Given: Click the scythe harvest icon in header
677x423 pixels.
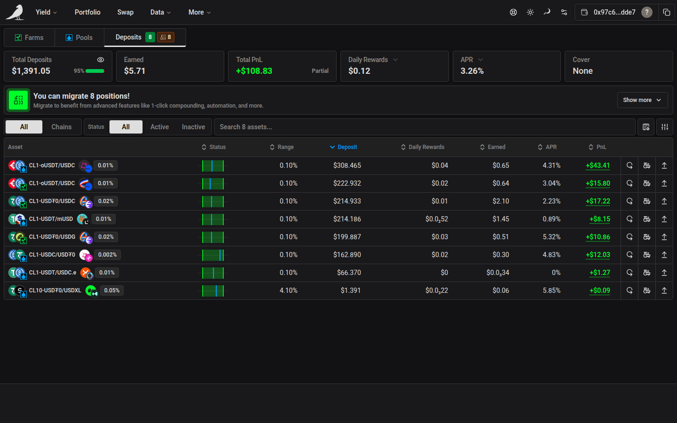Looking at the screenshot, I should [x=547, y=12].
